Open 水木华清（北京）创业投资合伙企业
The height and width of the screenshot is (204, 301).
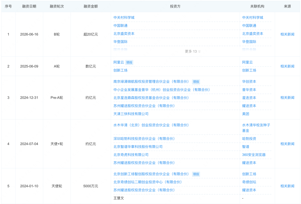[151, 125]
